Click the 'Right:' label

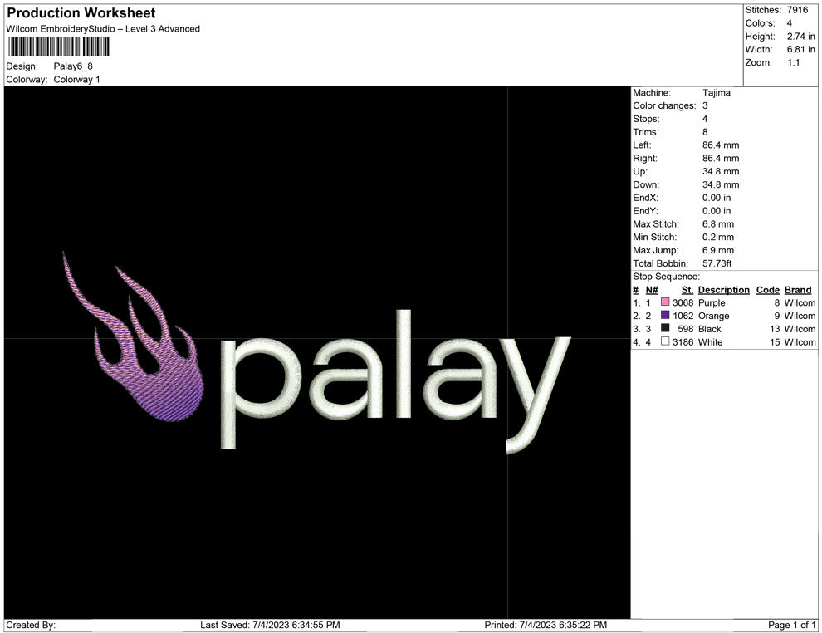[x=645, y=158]
